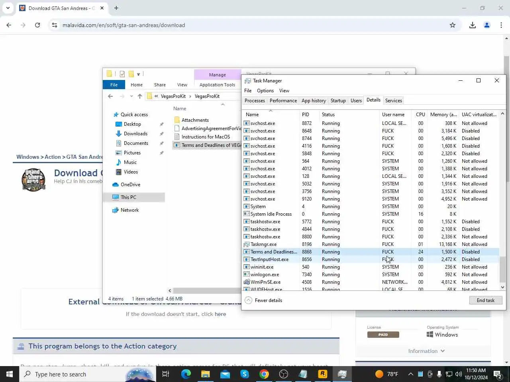This screenshot has width=510, height=382.
Task: Open Task View in taskbar
Action: [166, 374]
